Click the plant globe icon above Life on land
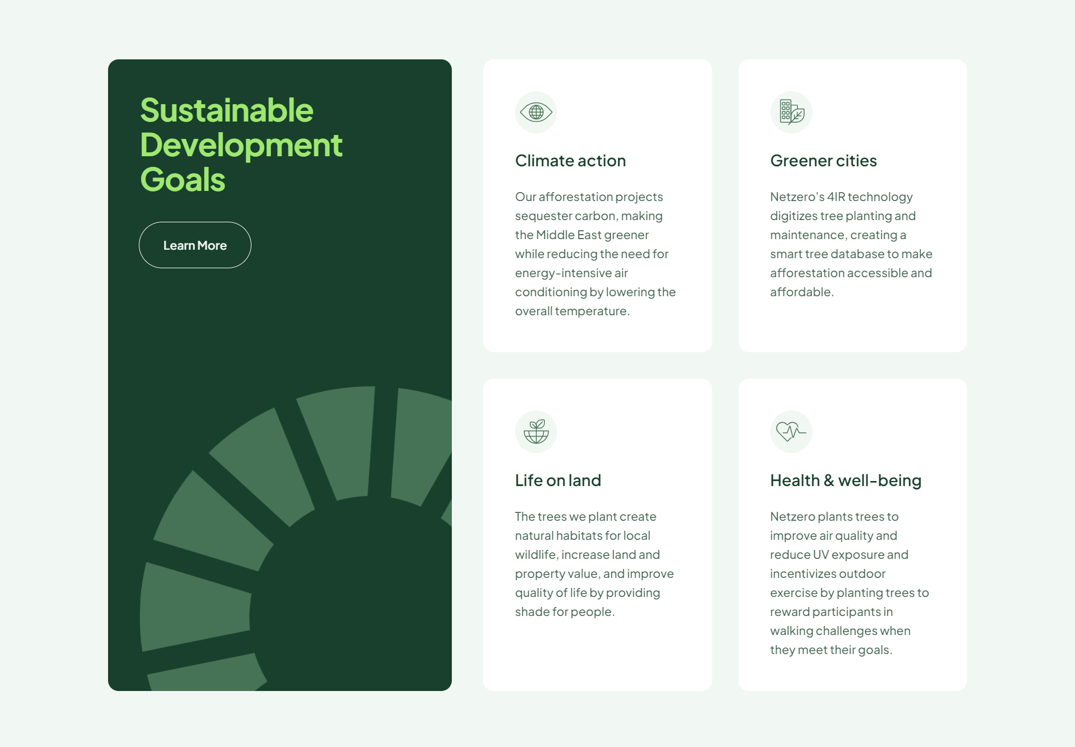The height and width of the screenshot is (747, 1075). coord(536,432)
